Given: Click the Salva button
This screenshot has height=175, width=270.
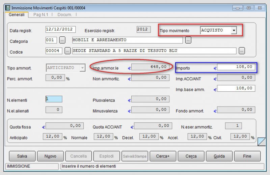Looking at the screenshot, I should (22, 156).
